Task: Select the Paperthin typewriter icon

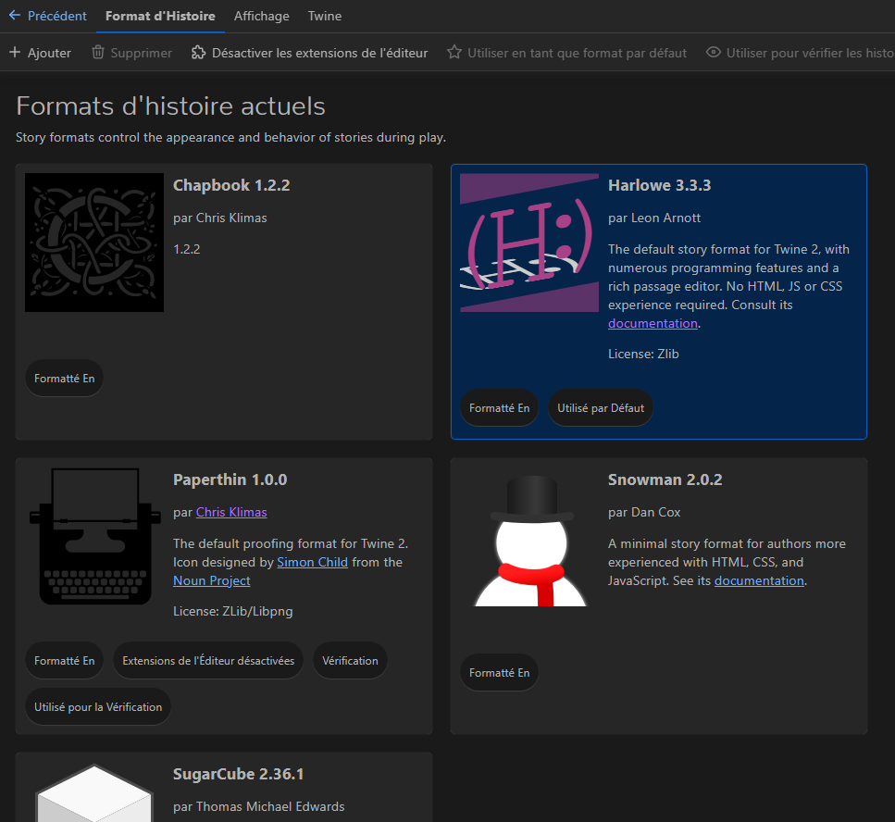Action: [94, 537]
